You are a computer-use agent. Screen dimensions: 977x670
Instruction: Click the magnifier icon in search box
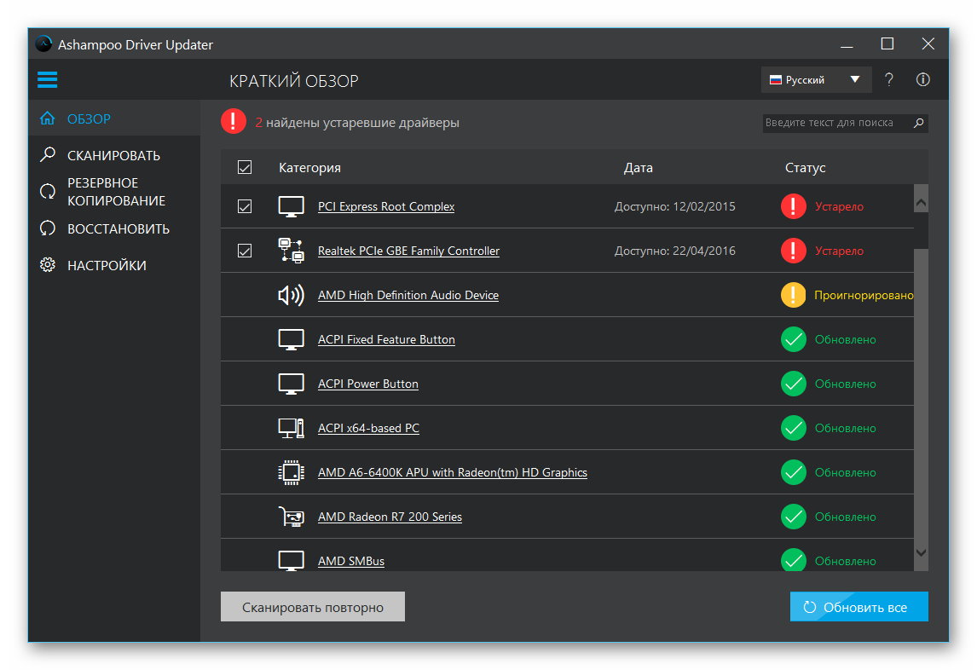point(918,123)
